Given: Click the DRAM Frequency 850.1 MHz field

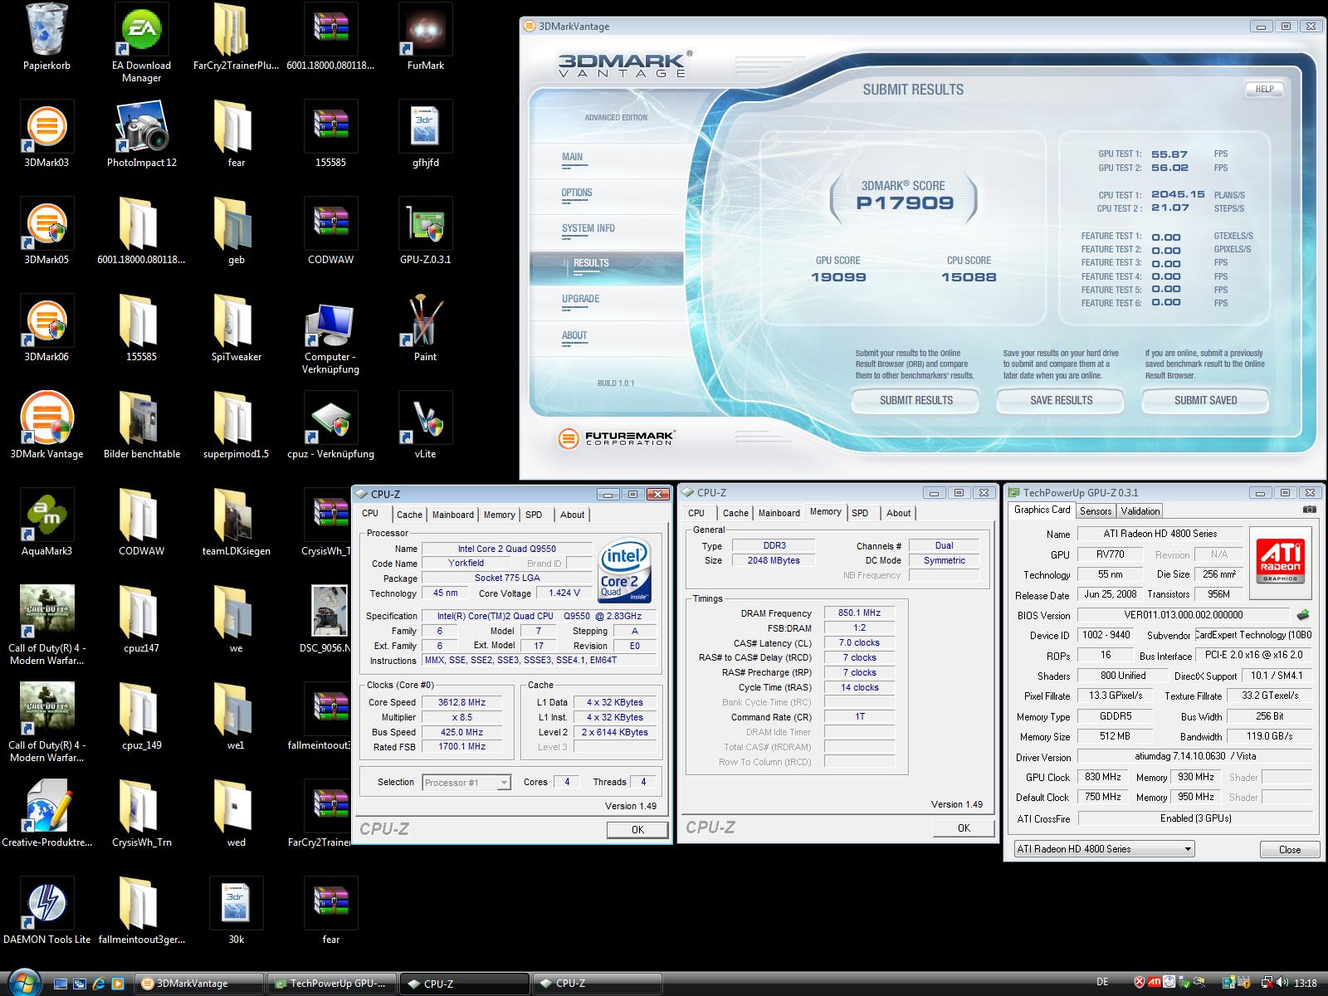Looking at the screenshot, I should coord(859,613).
